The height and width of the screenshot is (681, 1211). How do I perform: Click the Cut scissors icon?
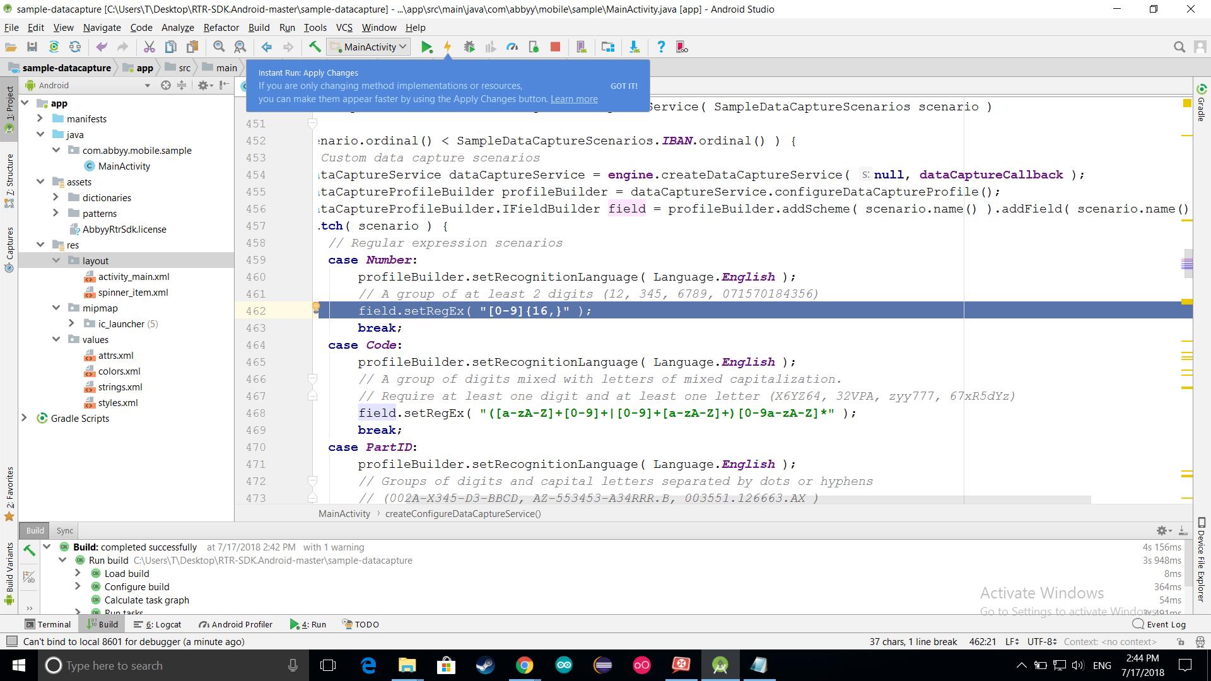149,47
